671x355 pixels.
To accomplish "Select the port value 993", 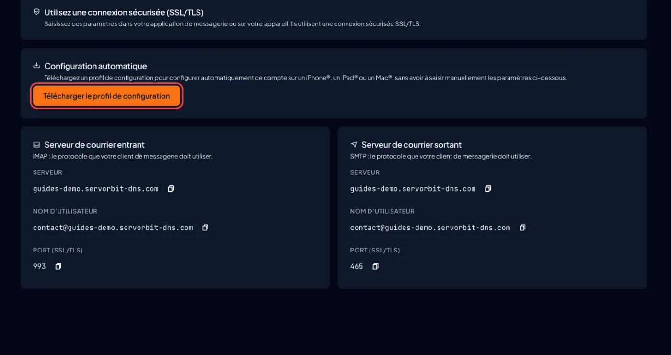I will [x=39, y=266].
